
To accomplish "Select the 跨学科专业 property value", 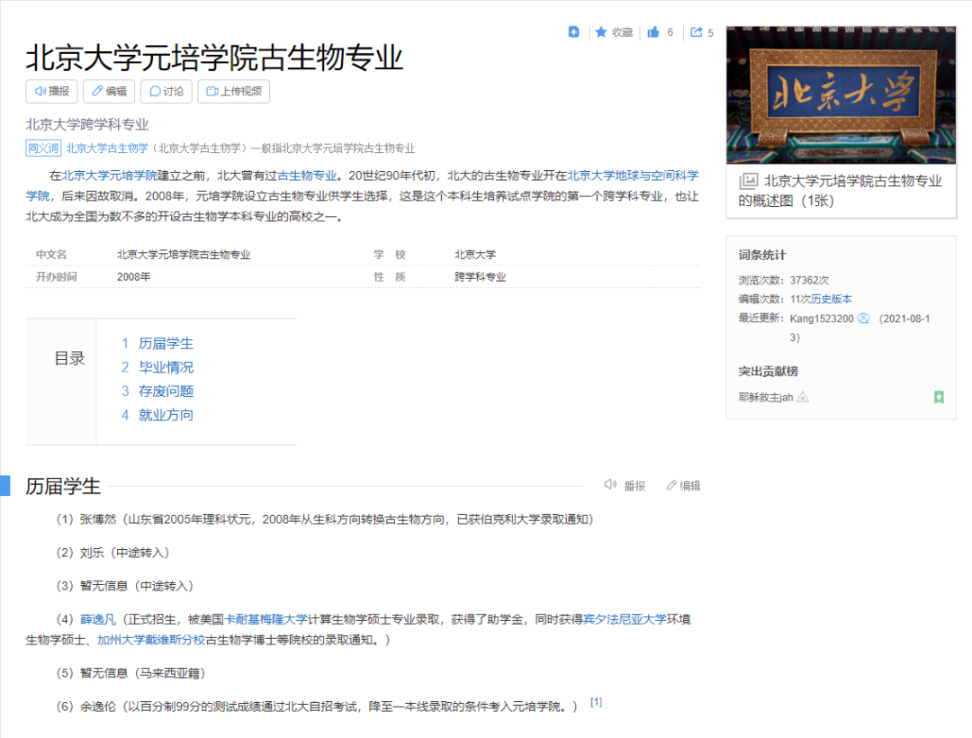I will [x=481, y=277].
